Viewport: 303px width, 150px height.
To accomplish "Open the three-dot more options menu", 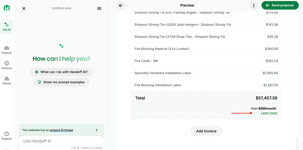I will (254, 5).
